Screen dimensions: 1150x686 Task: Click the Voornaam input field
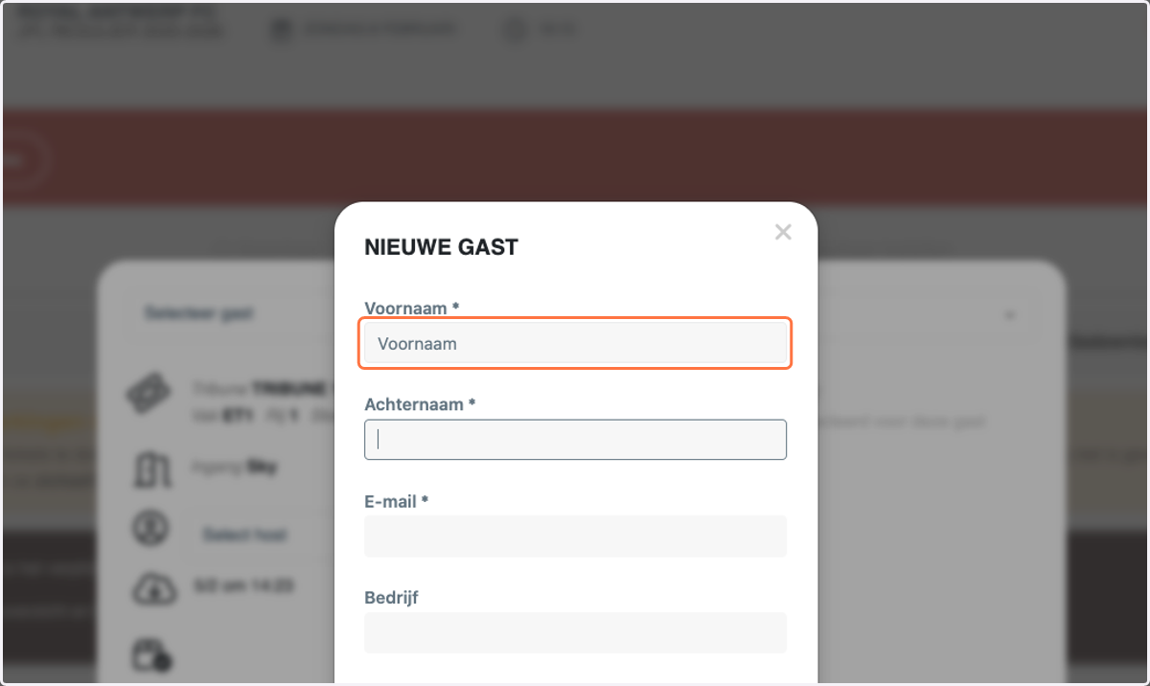pos(575,344)
